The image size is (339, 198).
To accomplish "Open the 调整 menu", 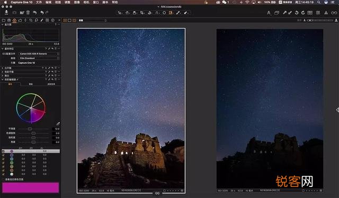I will click(x=67, y=2).
